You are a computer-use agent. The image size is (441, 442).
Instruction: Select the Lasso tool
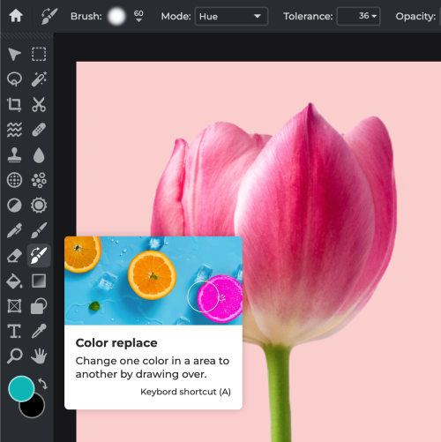(x=14, y=79)
